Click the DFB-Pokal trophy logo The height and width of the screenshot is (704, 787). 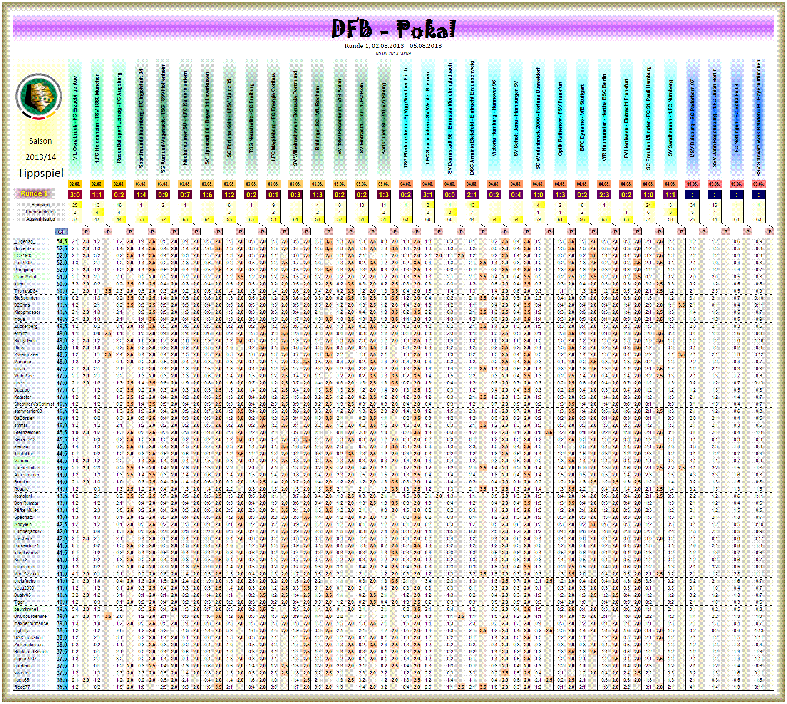[x=39, y=97]
